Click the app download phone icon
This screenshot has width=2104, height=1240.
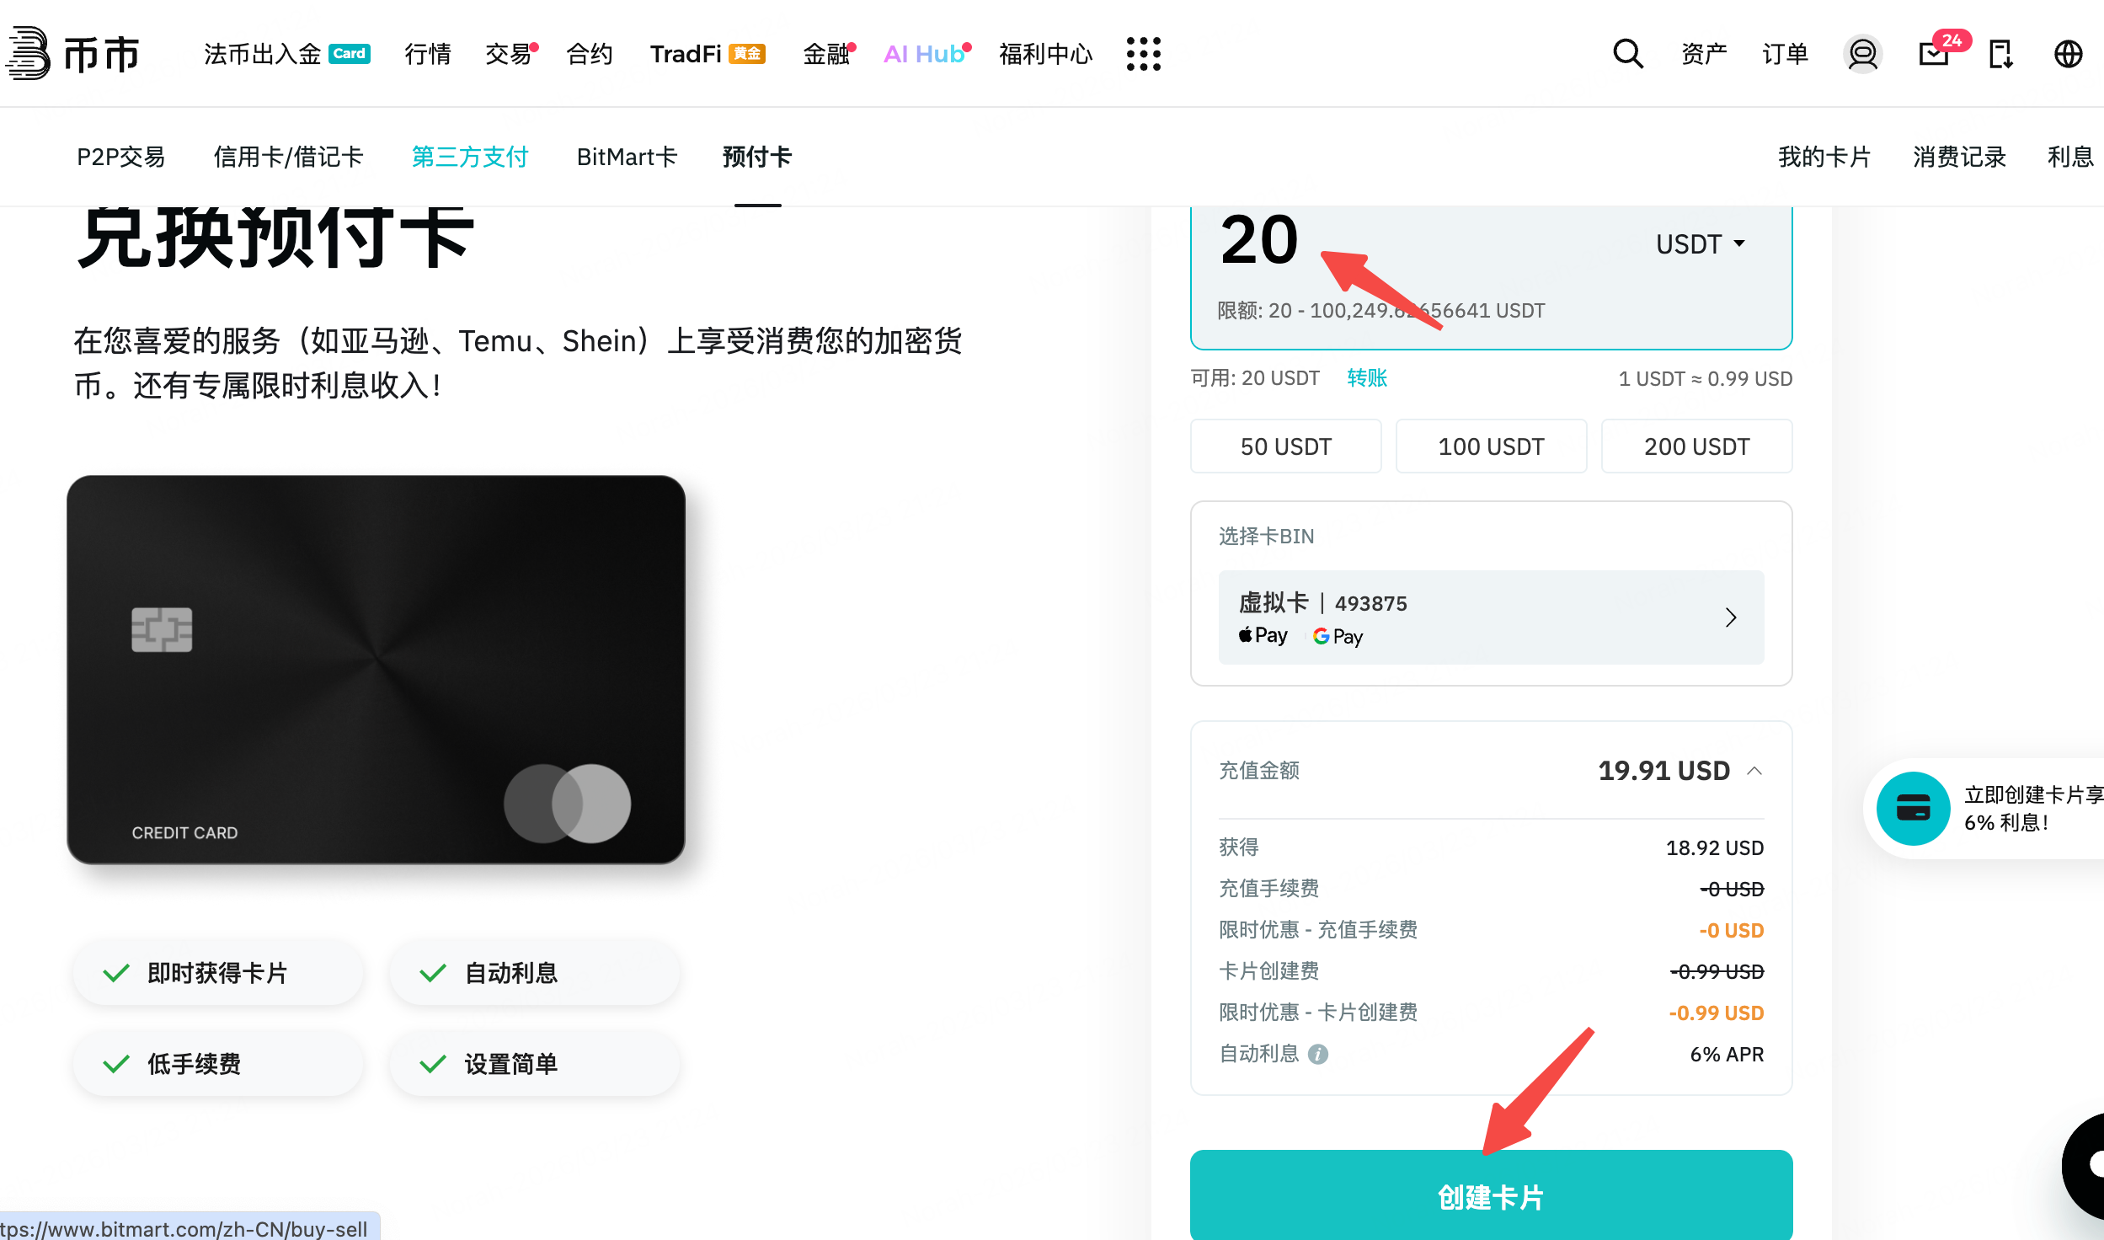(2000, 54)
